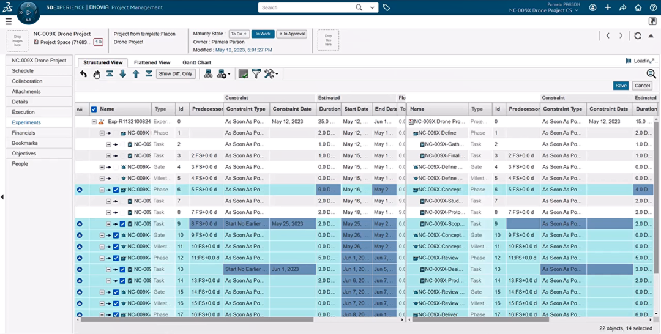This screenshot has width=661, height=334.
Task: Collapse the Gate row with Id 10
Action: pos(102,235)
